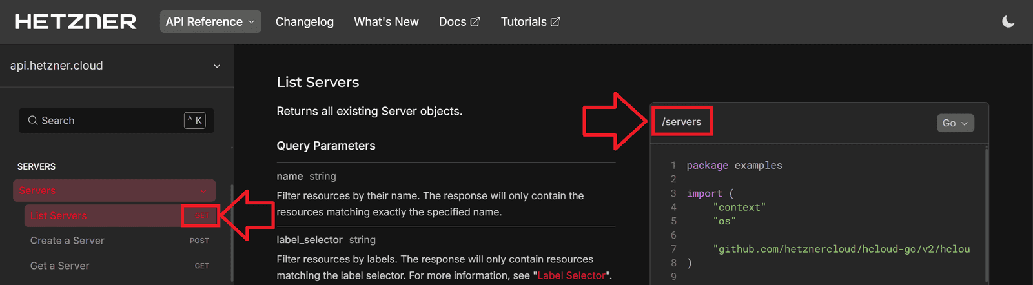Click the /servers endpoint path

pos(681,122)
